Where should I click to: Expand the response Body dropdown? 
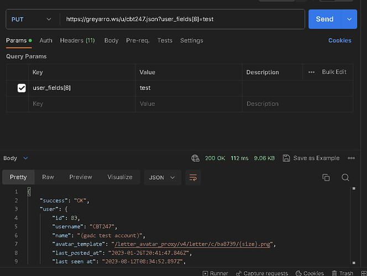click(15, 158)
